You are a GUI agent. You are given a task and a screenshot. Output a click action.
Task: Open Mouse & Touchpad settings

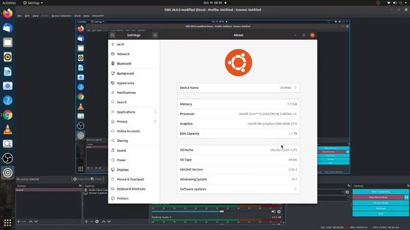tap(134, 180)
